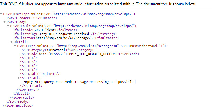Click the SAP:Category XIProtocol line
The height and width of the screenshot is (107, 212).
[x=57, y=50]
